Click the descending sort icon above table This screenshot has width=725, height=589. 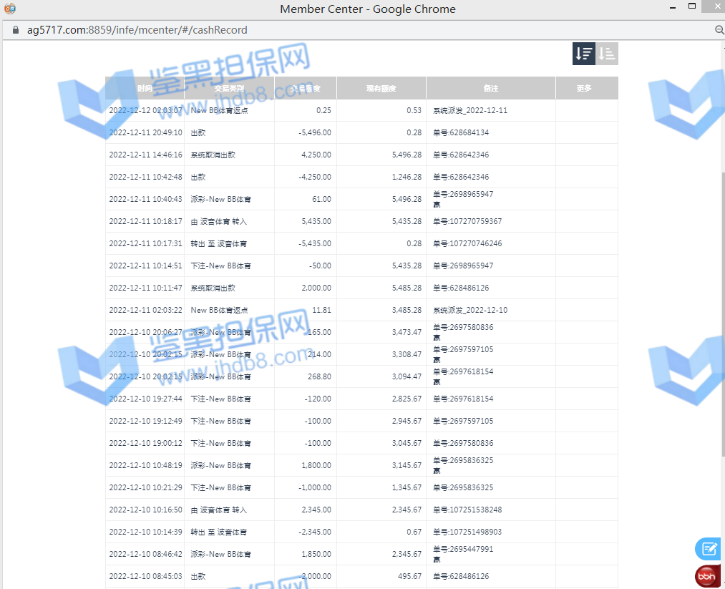coord(583,54)
